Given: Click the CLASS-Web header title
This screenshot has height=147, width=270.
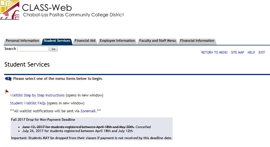Looking at the screenshot, I should [47, 8].
